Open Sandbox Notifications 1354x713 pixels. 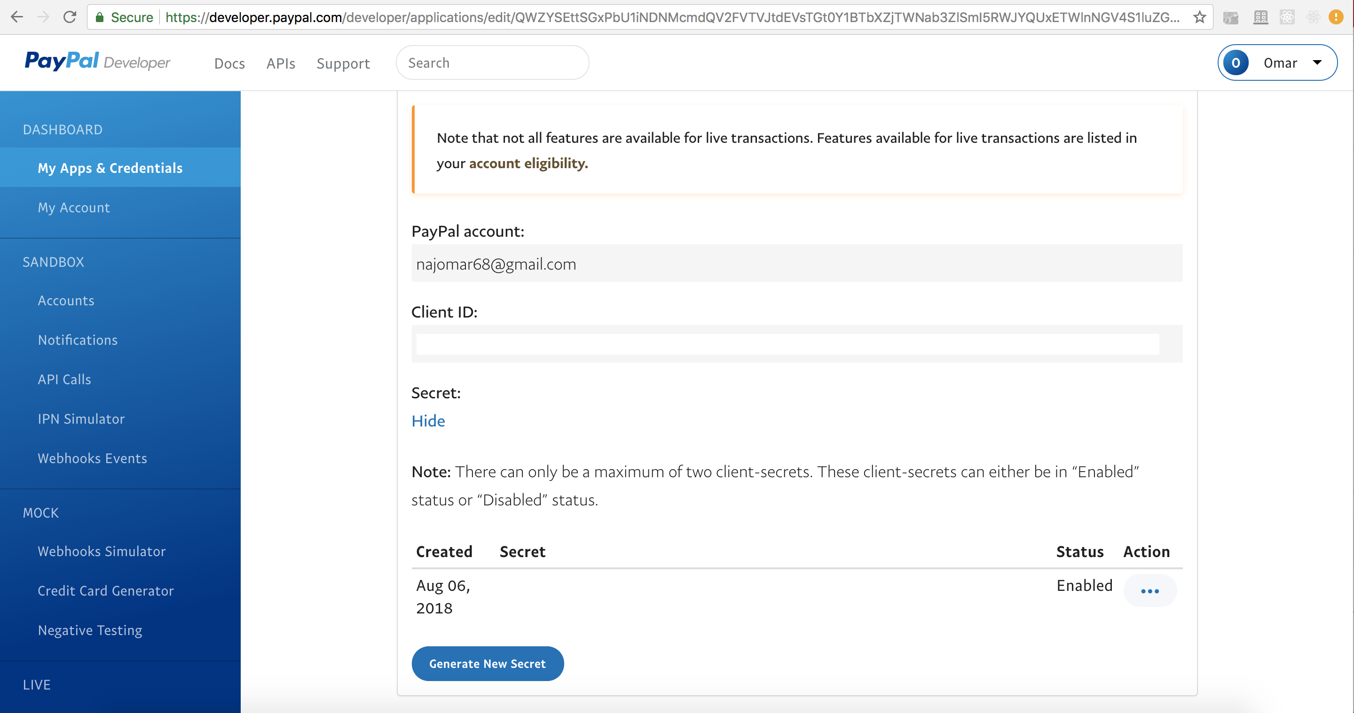[78, 340]
